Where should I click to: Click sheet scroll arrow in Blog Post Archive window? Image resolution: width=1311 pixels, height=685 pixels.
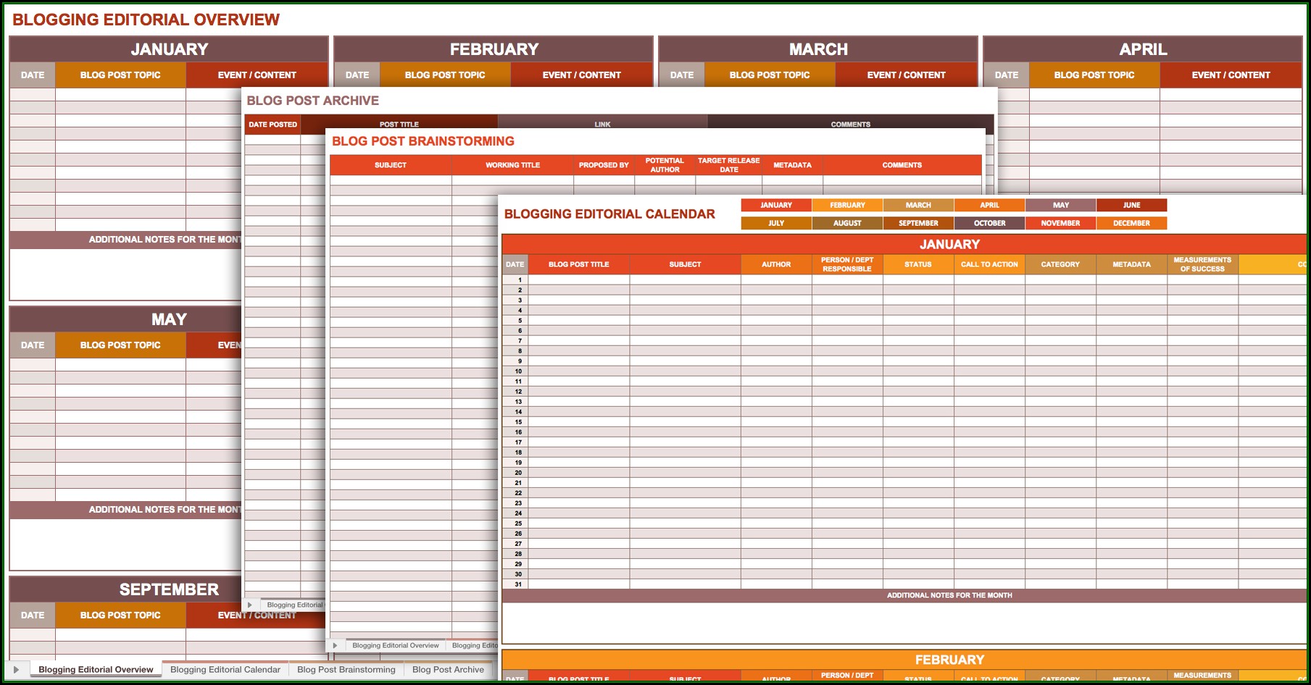coord(250,605)
